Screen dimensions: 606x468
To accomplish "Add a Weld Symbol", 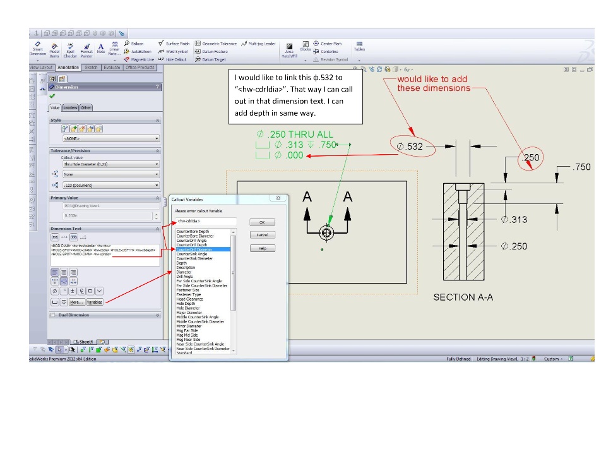I will click(173, 51).
